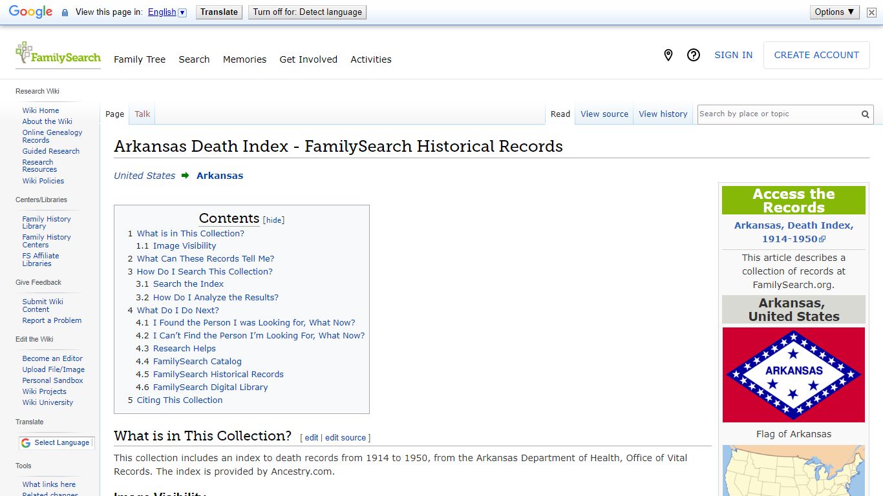Click SIGN IN

click(733, 56)
